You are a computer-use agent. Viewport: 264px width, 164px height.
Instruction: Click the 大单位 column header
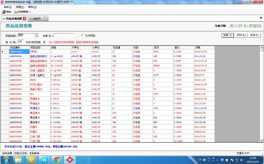pyautogui.click(x=81, y=47)
